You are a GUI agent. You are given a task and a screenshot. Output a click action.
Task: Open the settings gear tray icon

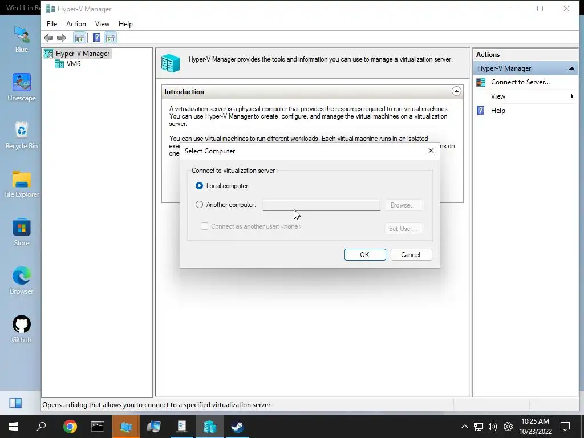point(508,427)
